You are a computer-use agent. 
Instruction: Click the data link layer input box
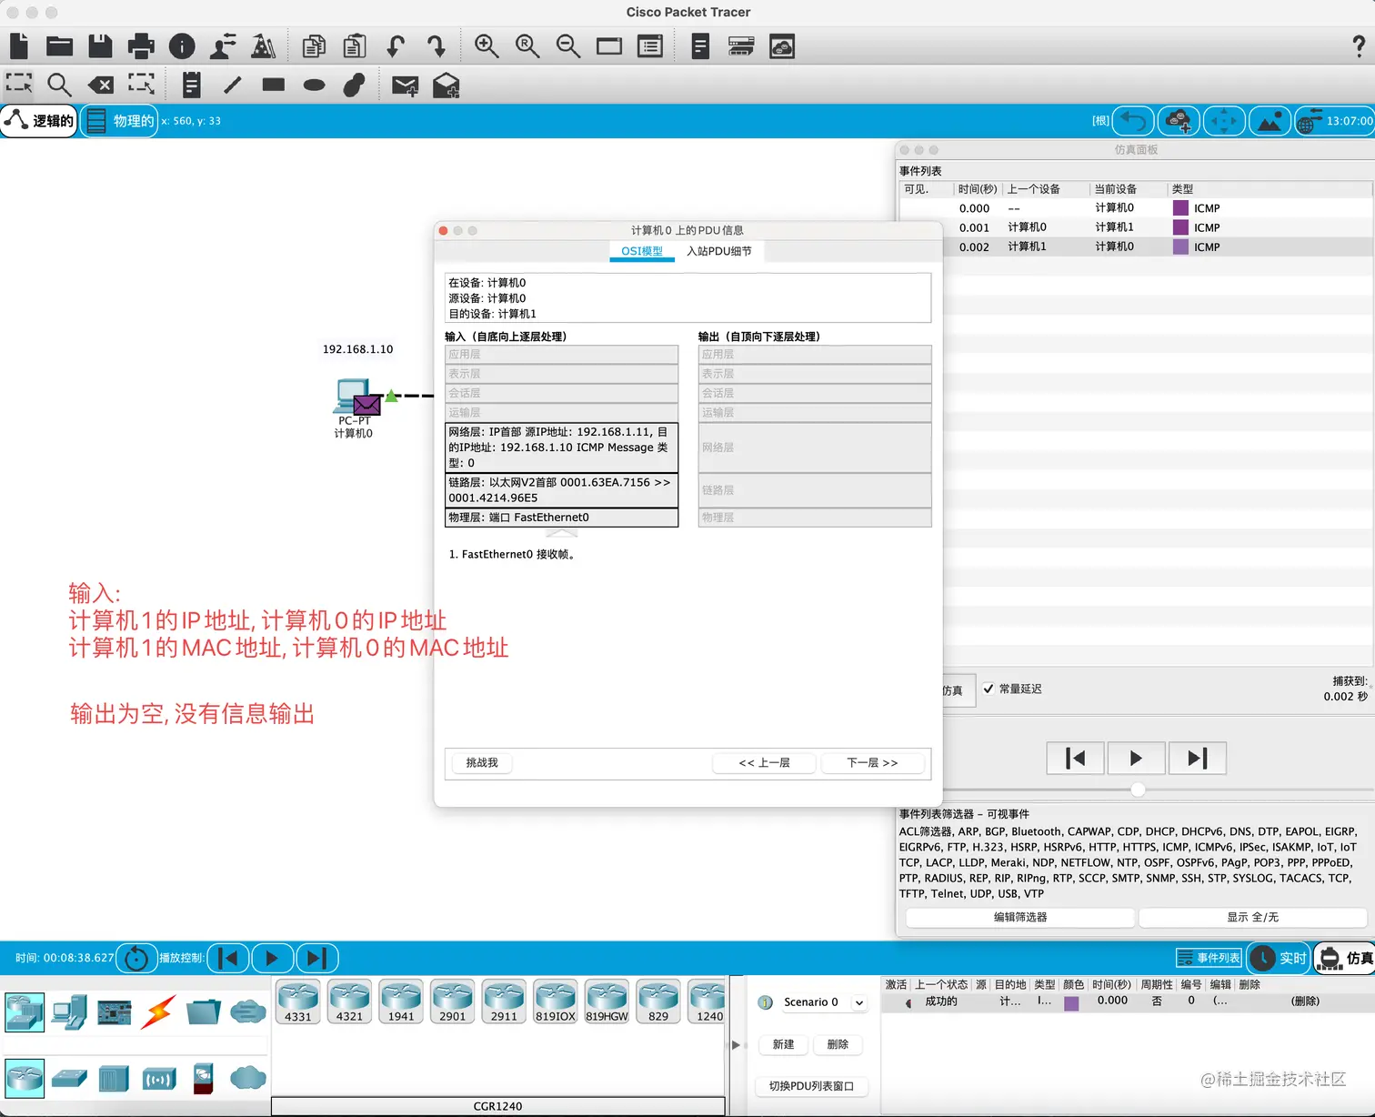coord(561,490)
